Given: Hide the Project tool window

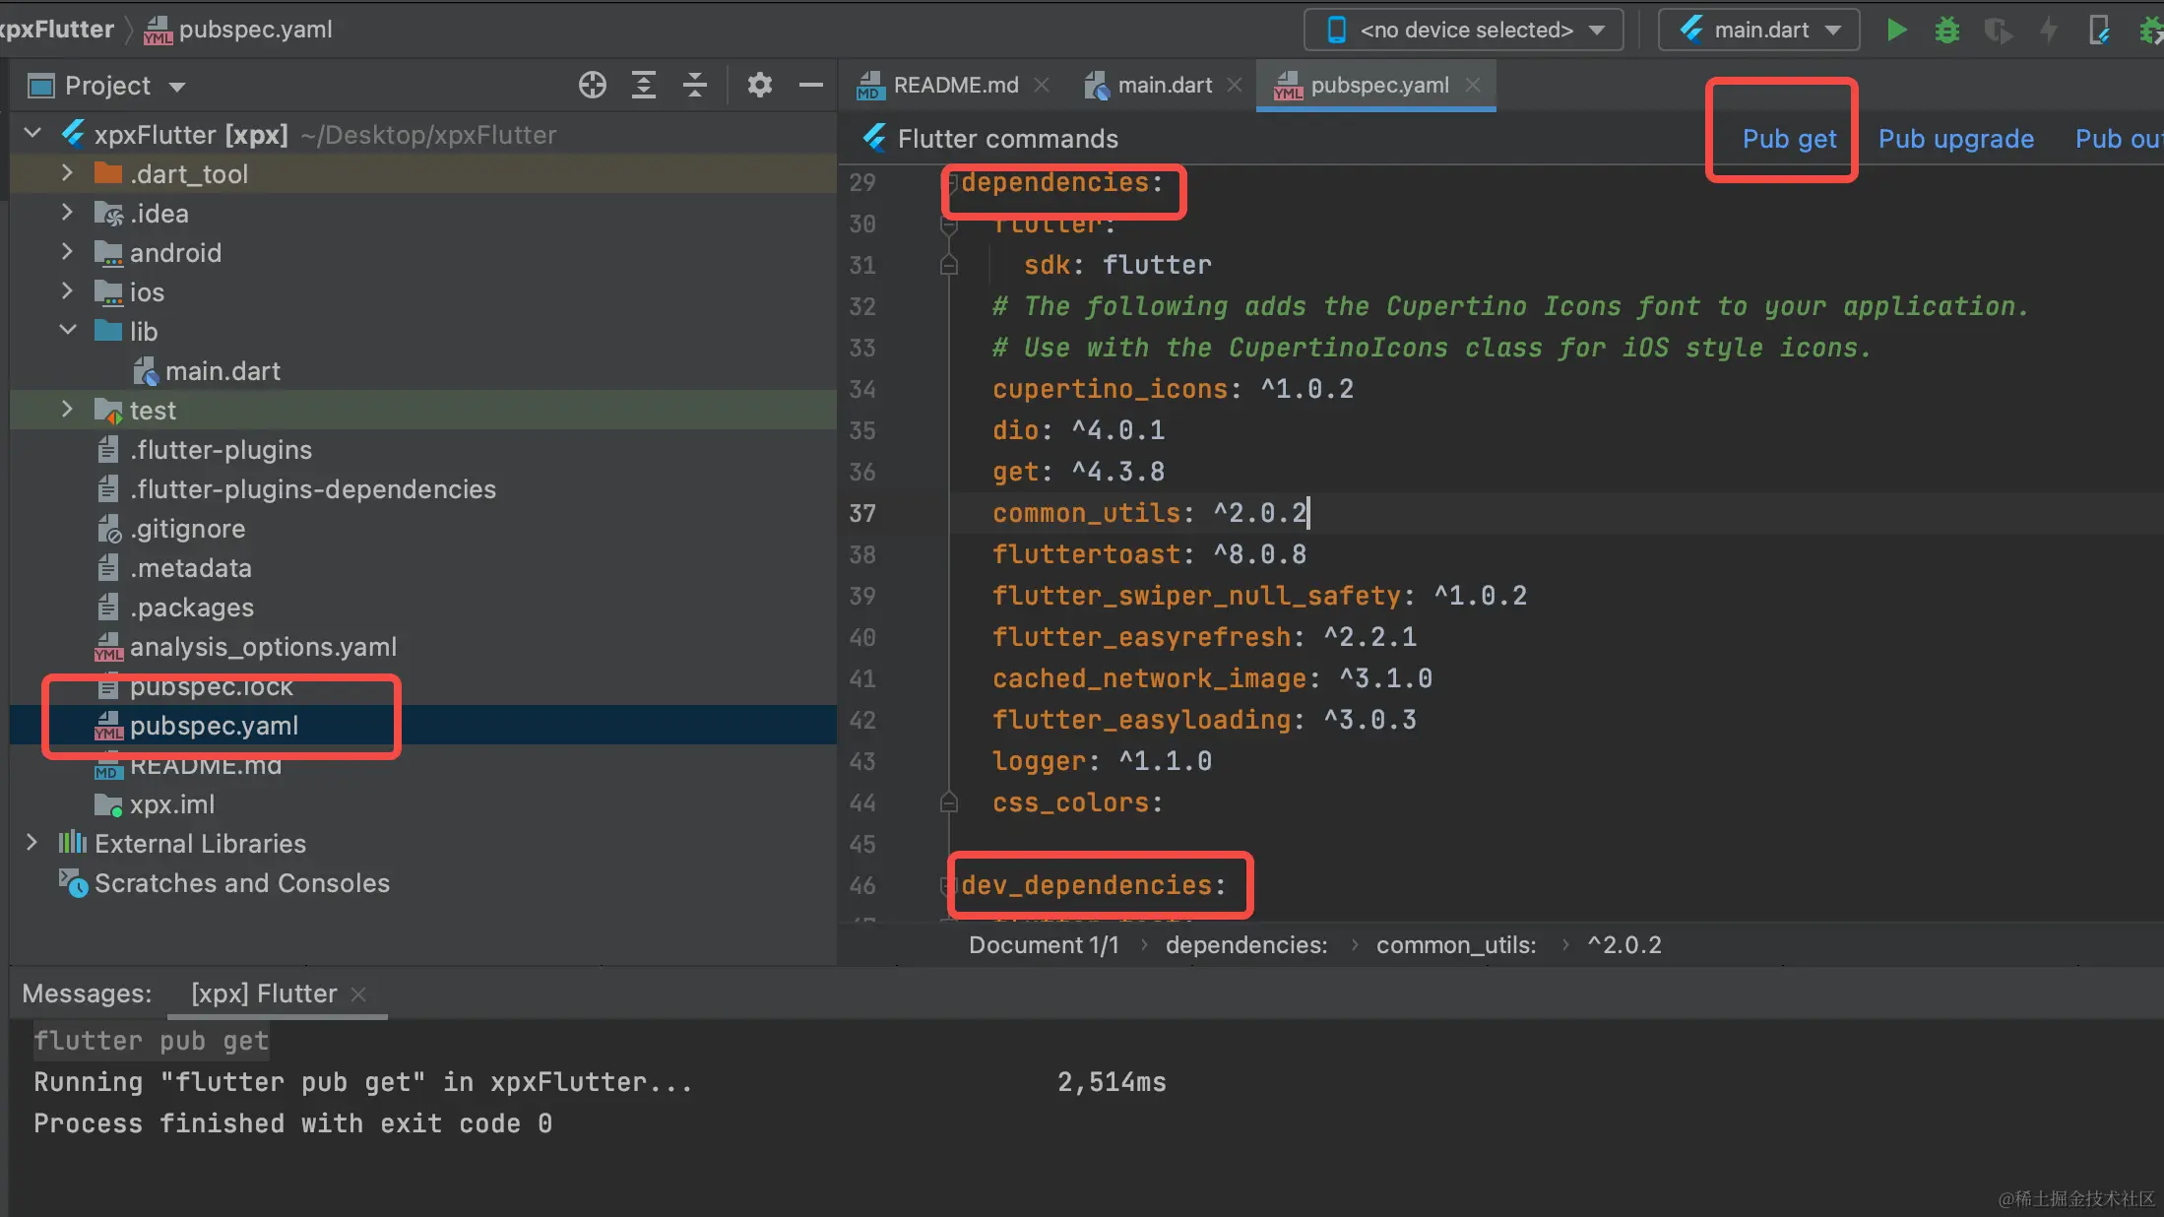Looking at the screenshot, I should coord(810,86).
